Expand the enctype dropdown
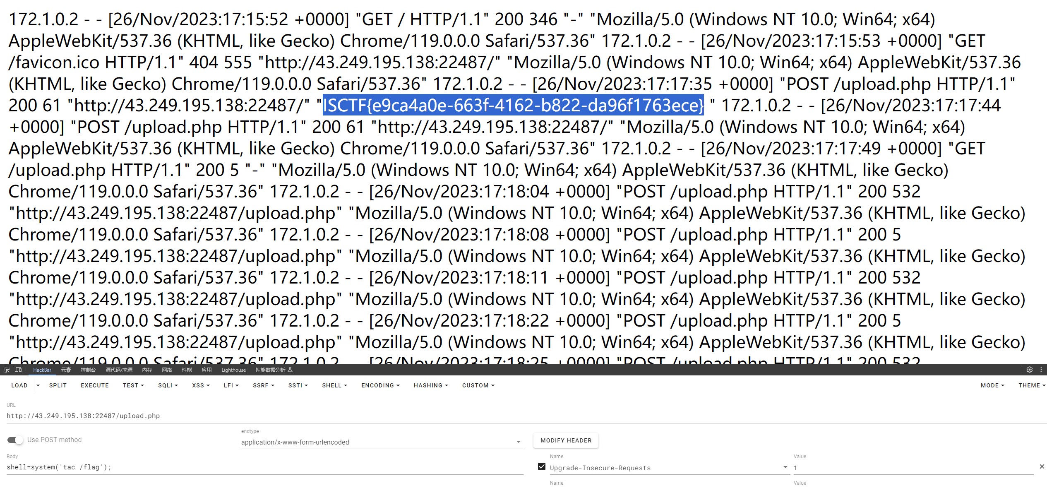This screenshot has width=1047, height=488. (518, 442)
